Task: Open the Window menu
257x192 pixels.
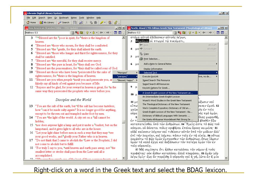Action: click(90, 18)
